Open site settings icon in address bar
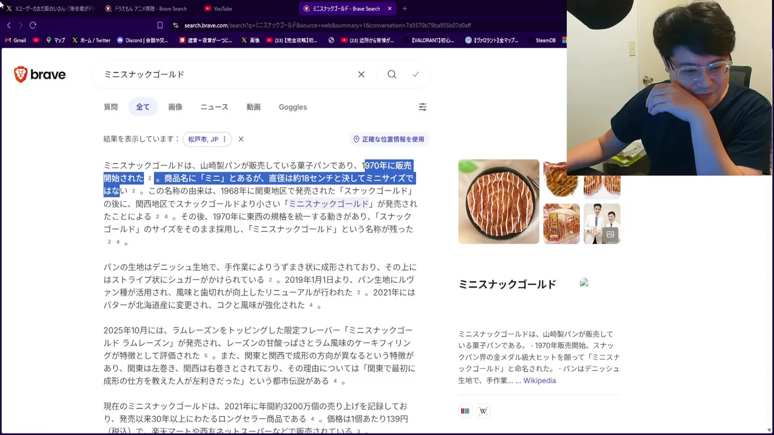 point(175,25)
